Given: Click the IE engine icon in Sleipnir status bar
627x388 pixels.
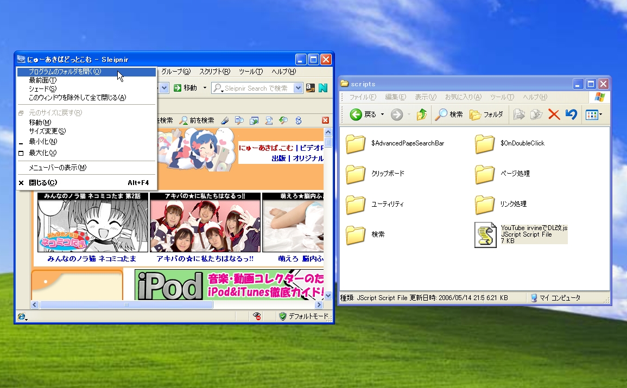Looking at the screenshot, I should point(22,316).
